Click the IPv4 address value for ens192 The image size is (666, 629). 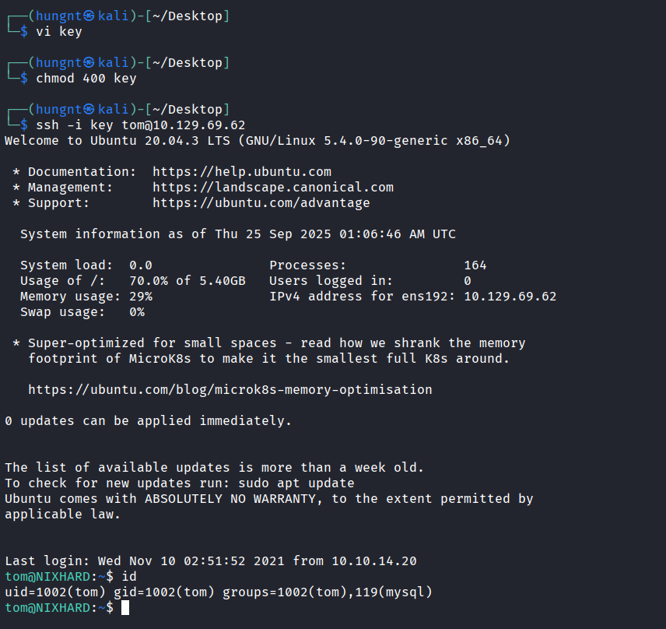coord(510,297)
